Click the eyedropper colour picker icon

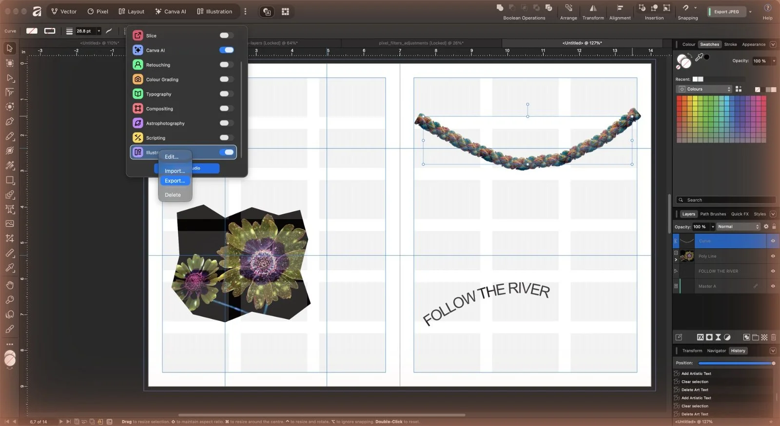point(699,57)
